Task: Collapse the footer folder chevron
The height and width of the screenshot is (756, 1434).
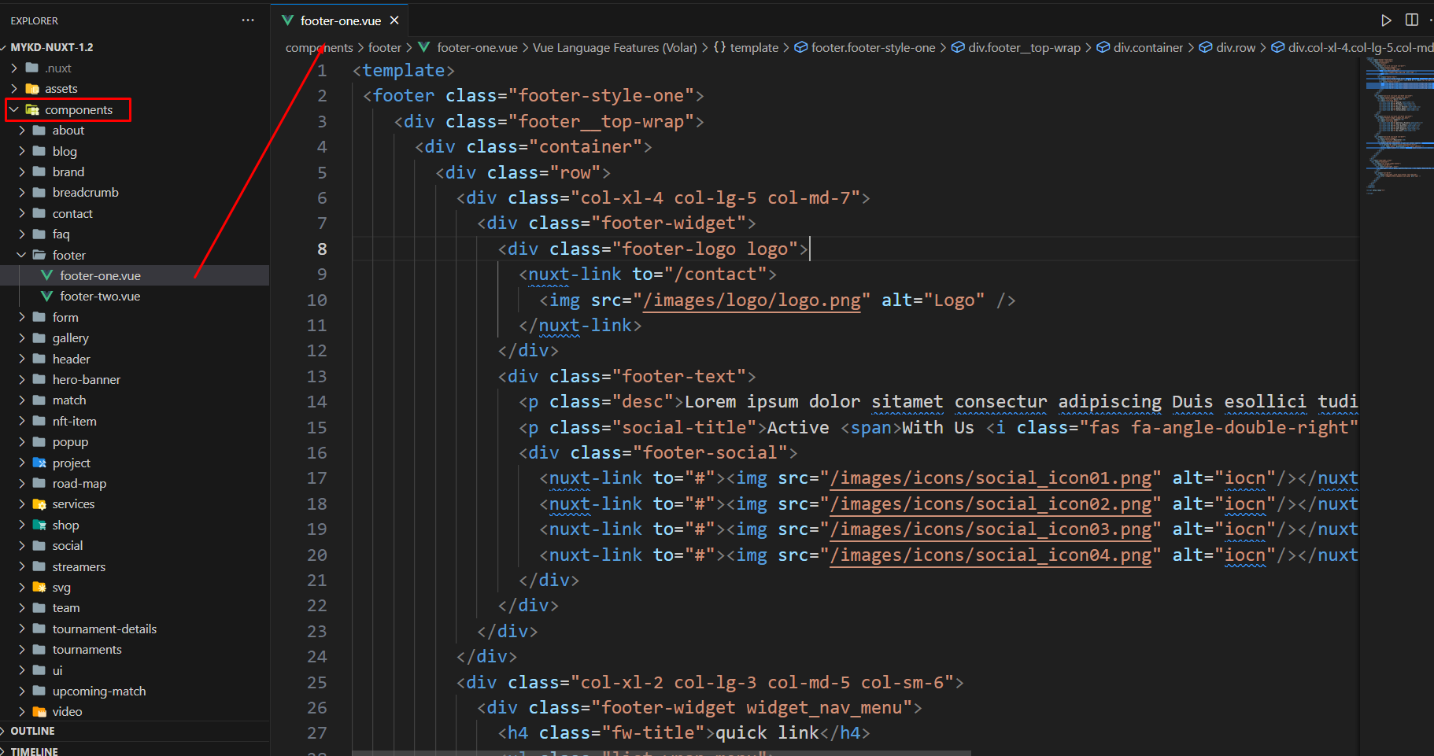Action: [x=21, y=256]
